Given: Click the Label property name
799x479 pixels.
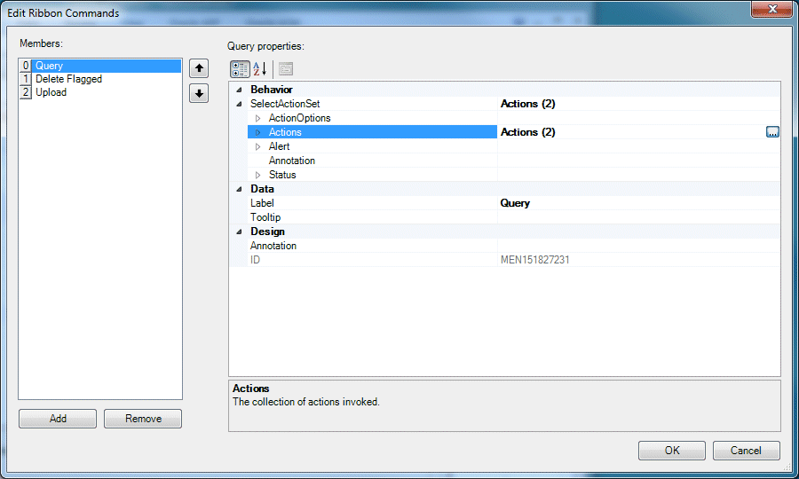Looking at the screenshot, I should [x=262, y=203].
